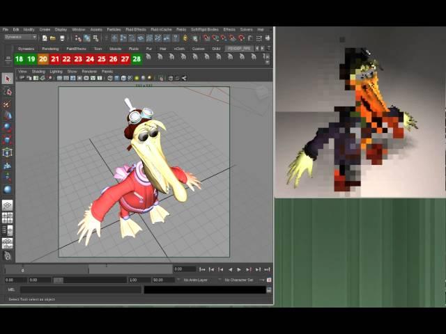Switch to the nCloth shelf tab

coord(179,49)
